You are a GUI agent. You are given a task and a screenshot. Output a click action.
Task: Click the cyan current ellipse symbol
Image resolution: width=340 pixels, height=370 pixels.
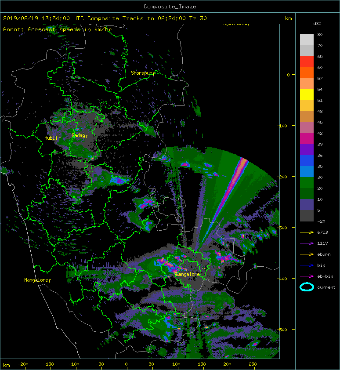(307, 287)
